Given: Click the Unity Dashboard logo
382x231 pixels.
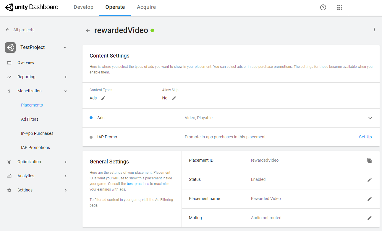Looking at the screenshot, I should coord(32,7).
